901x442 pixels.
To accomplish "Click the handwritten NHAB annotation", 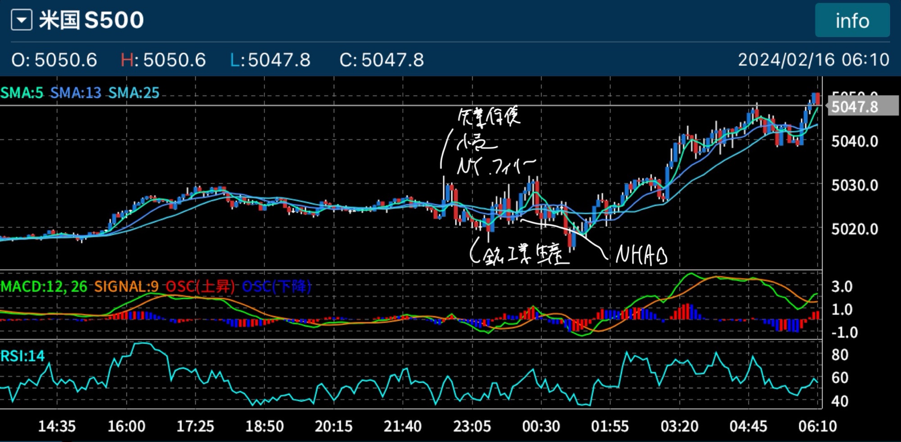I will (x=641, y=255).
